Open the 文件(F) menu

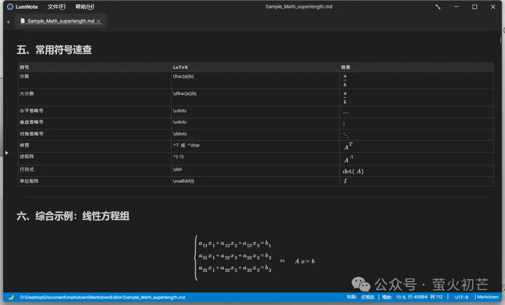point(57,7)
